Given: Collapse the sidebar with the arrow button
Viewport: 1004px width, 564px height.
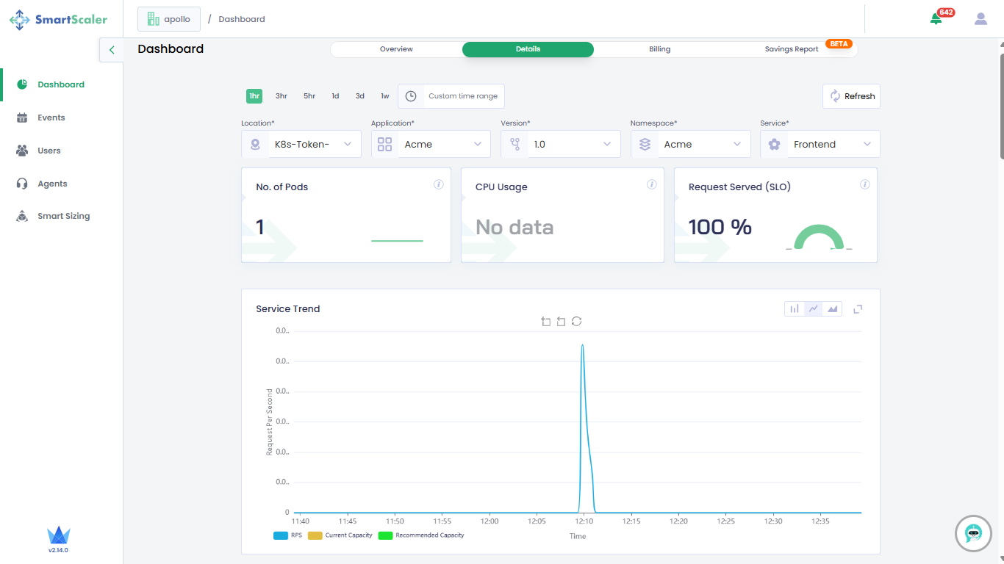Looking at the screenshot, I should (x=112, y=50).
